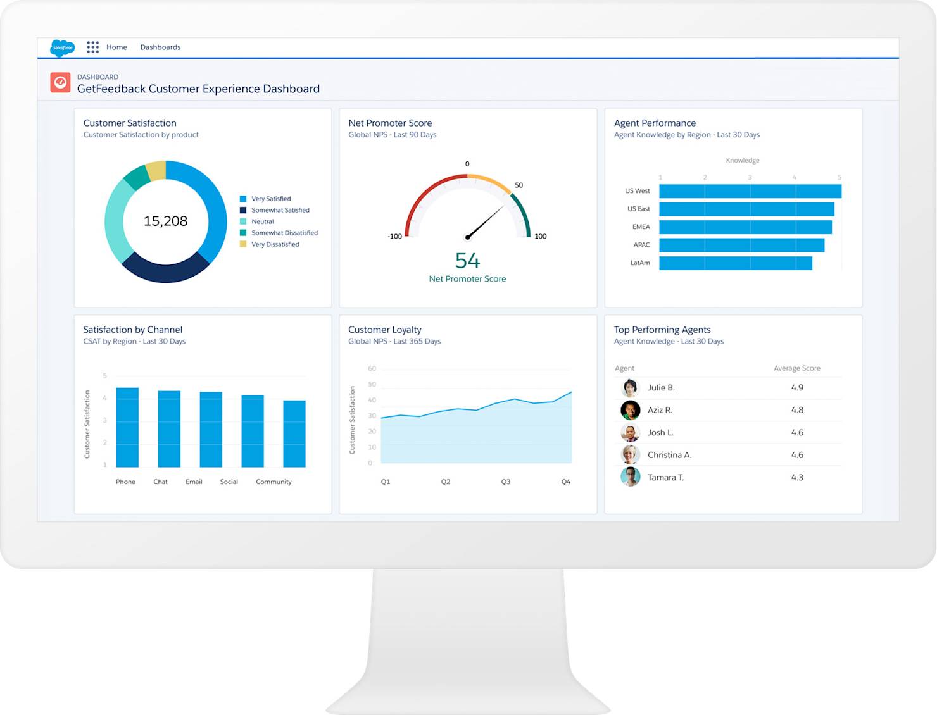Click Christina A.'s profile avatar
The height and width of the screenshot is (715, 937).
(x=630, y=455)
